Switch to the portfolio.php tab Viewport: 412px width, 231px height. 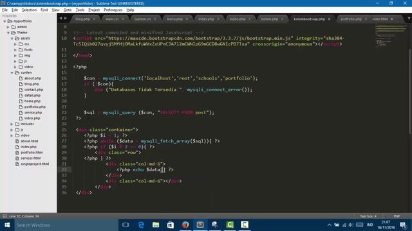(x=351, y=19)
